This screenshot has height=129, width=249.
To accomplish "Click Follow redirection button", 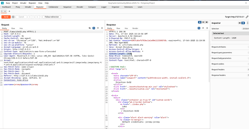I will click(x=52, y=17).
